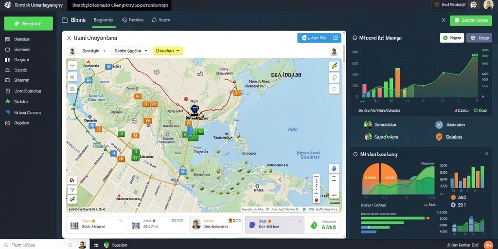
Task: Toggle the grey view button above the chart
Action: (x=479, y=38)
